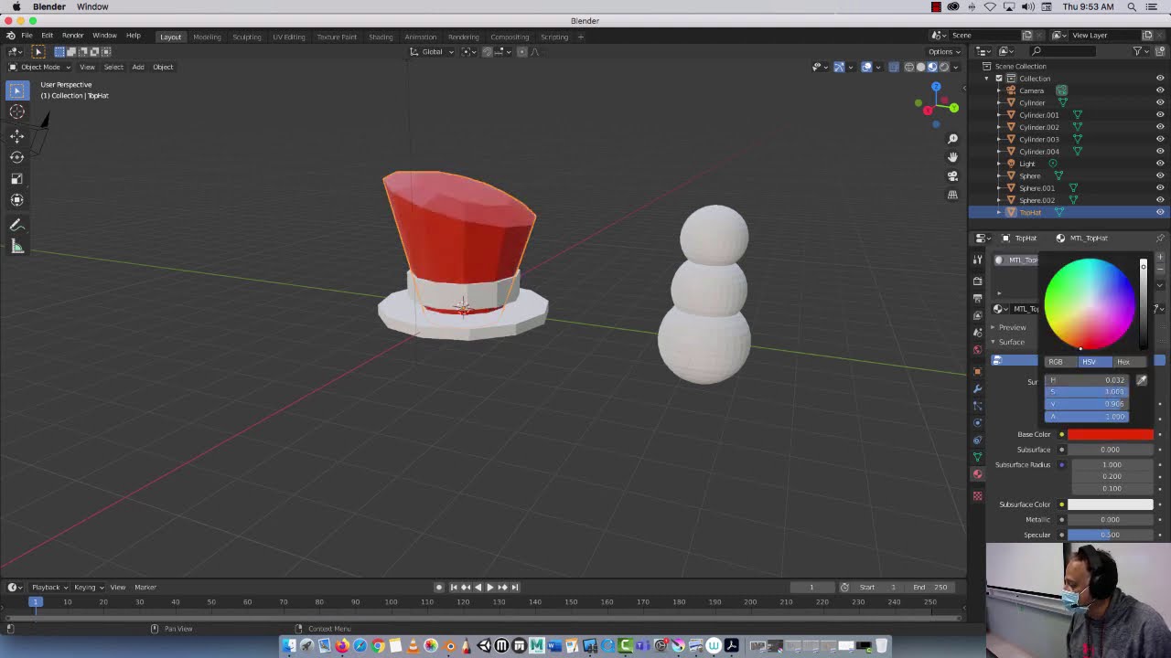Image resolution: width=1171 pixels, height=658 pixels.
Task: Choose the Annotate pencil tool
Action: (x=16, y=225)
